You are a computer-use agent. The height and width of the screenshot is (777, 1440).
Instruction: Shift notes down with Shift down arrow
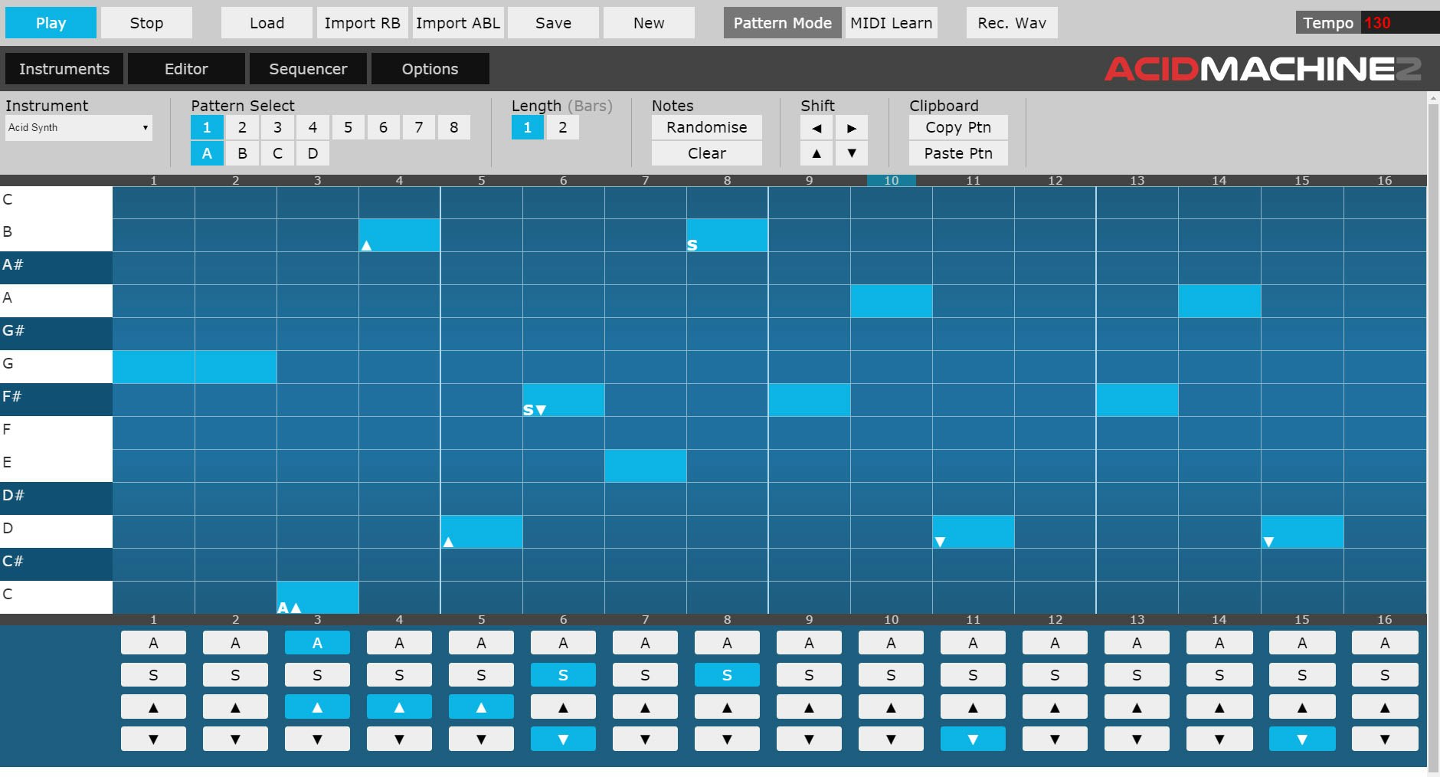click(852, 153)
